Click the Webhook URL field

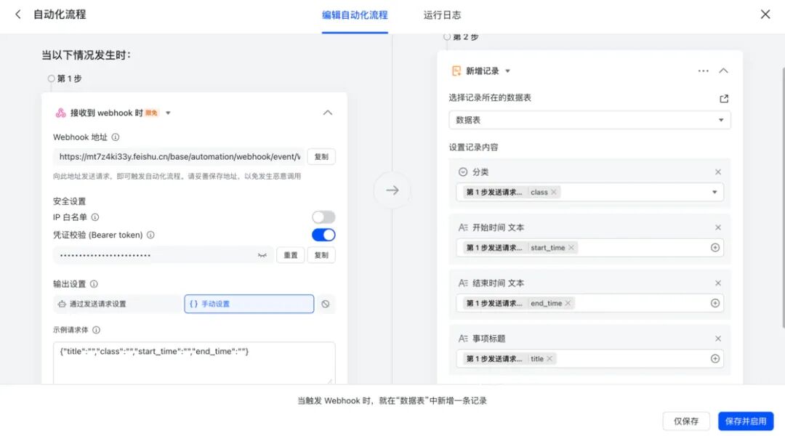pos(179,157)
